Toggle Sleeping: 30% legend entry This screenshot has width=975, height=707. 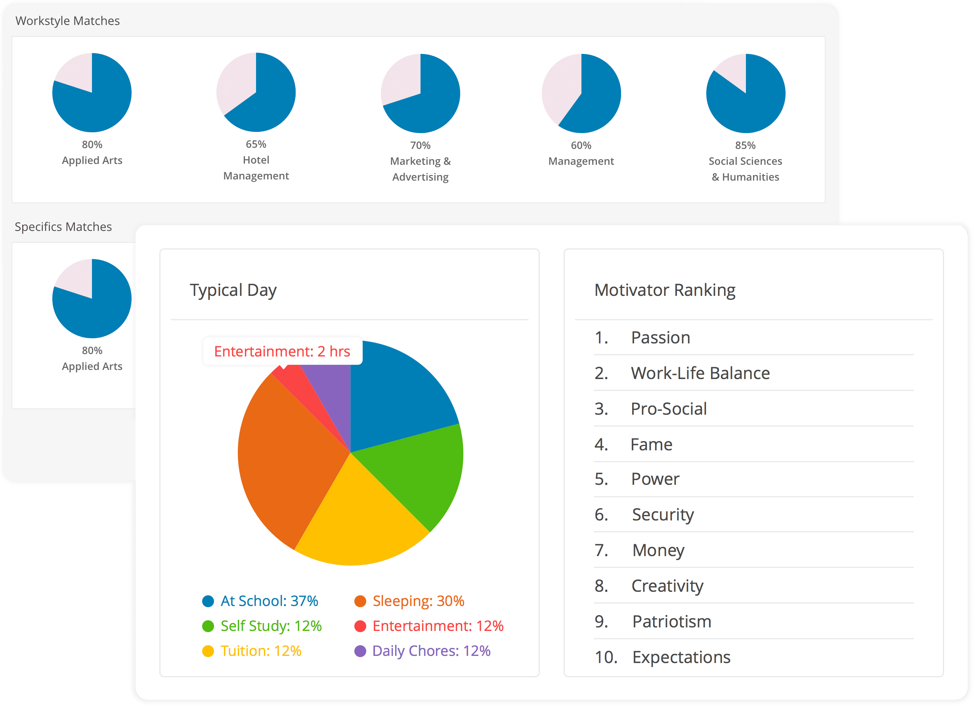(x=418, y=601)
